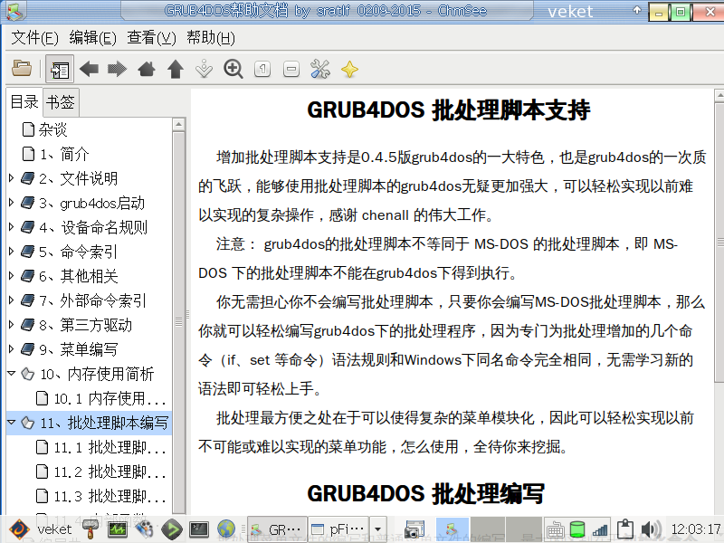Expand the 9、菜单编写 node
The width and height of the screenshot is (724, 543).
coord(12,349)
